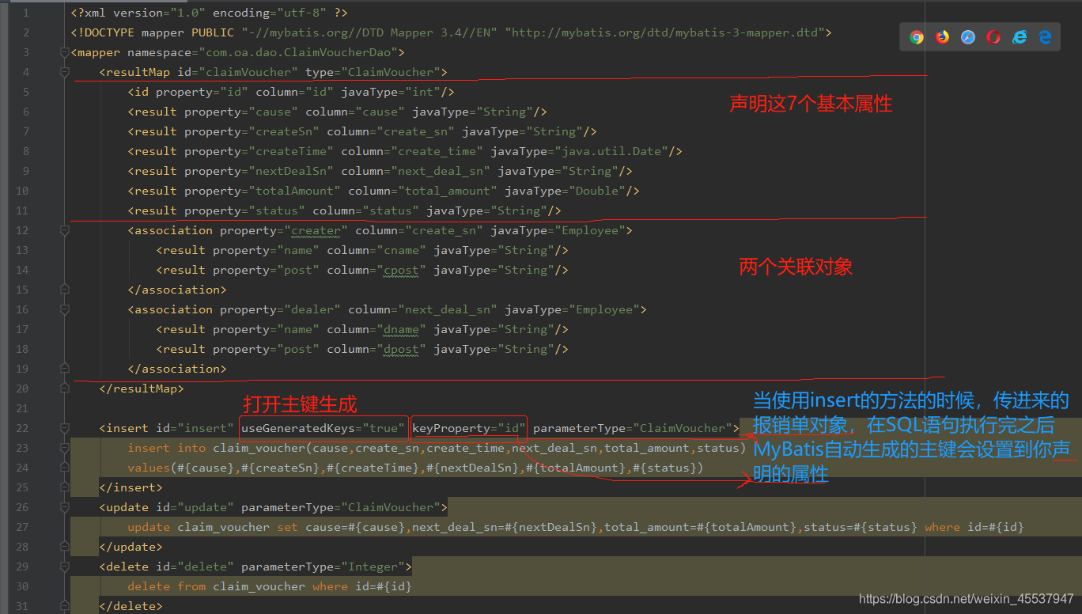Collapse the resultMap fold marker on line 4
Screen dimensions: 1082x614
[x=65, y=72]
